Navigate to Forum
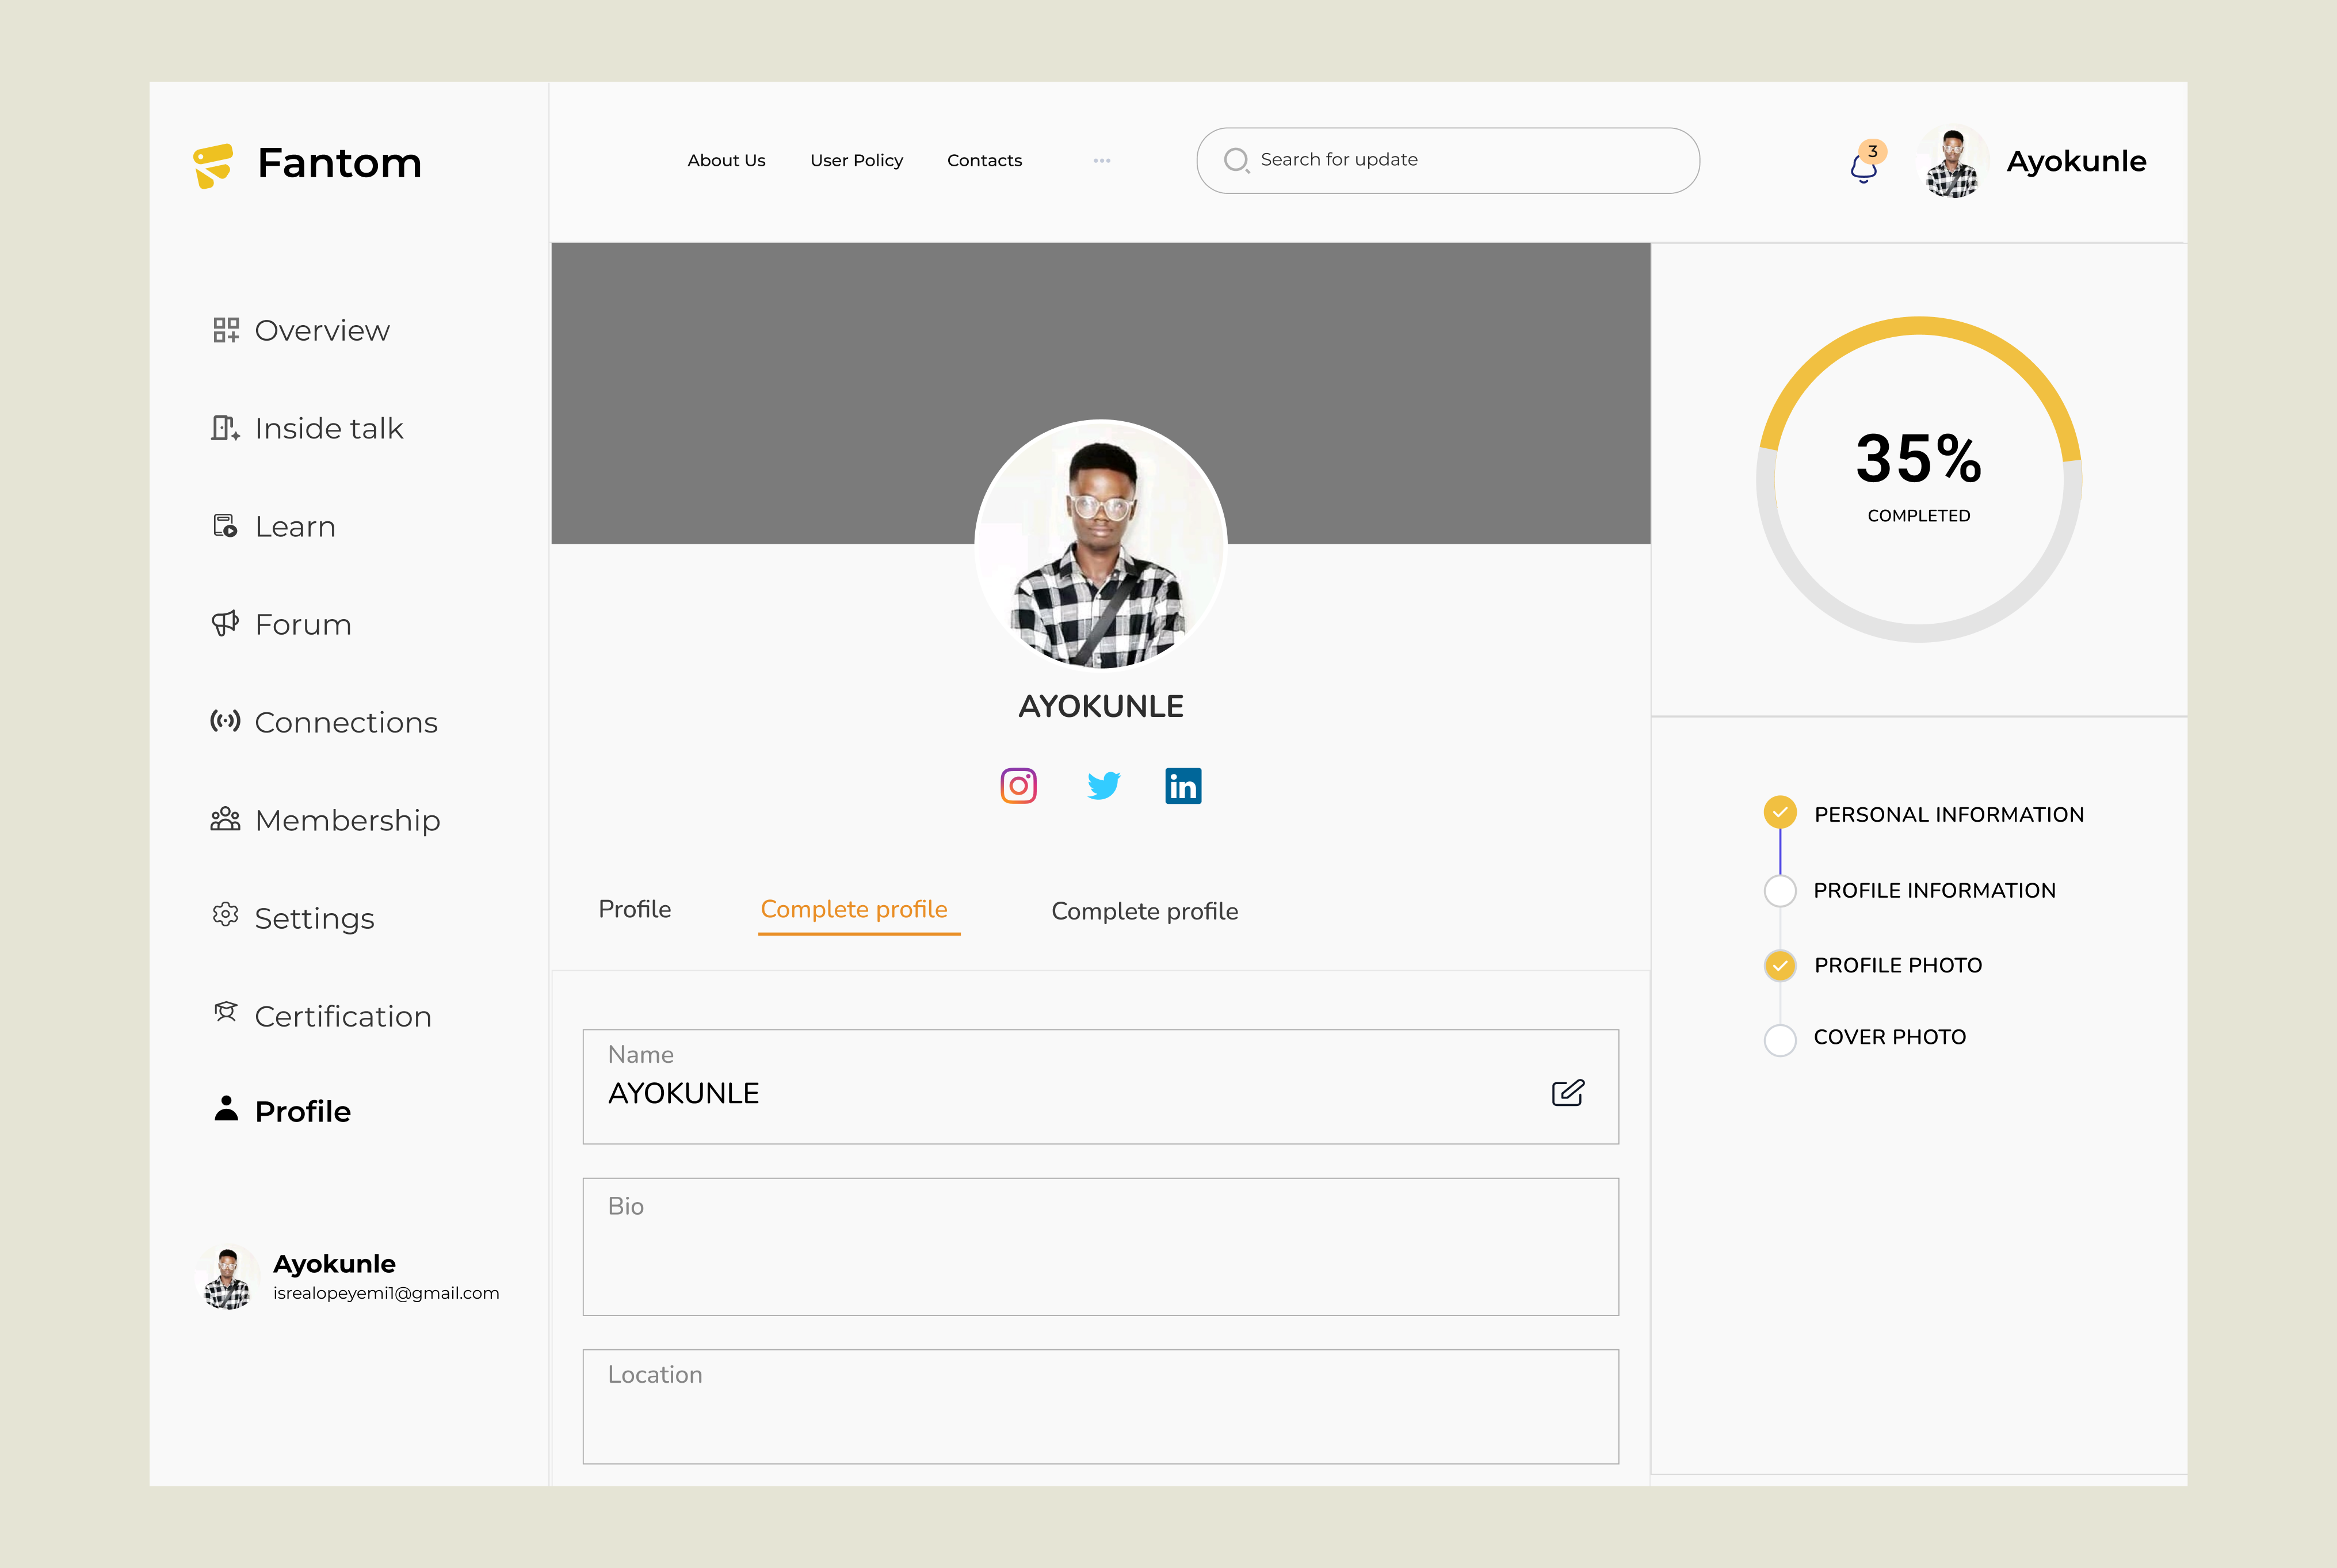Image resolution: width=2337 pixels, height=1568 pixels. pos(281,625)
